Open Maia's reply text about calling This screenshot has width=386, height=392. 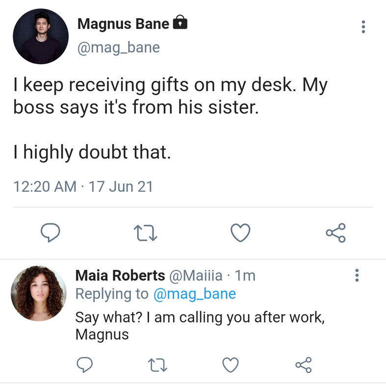pos(200,325)
